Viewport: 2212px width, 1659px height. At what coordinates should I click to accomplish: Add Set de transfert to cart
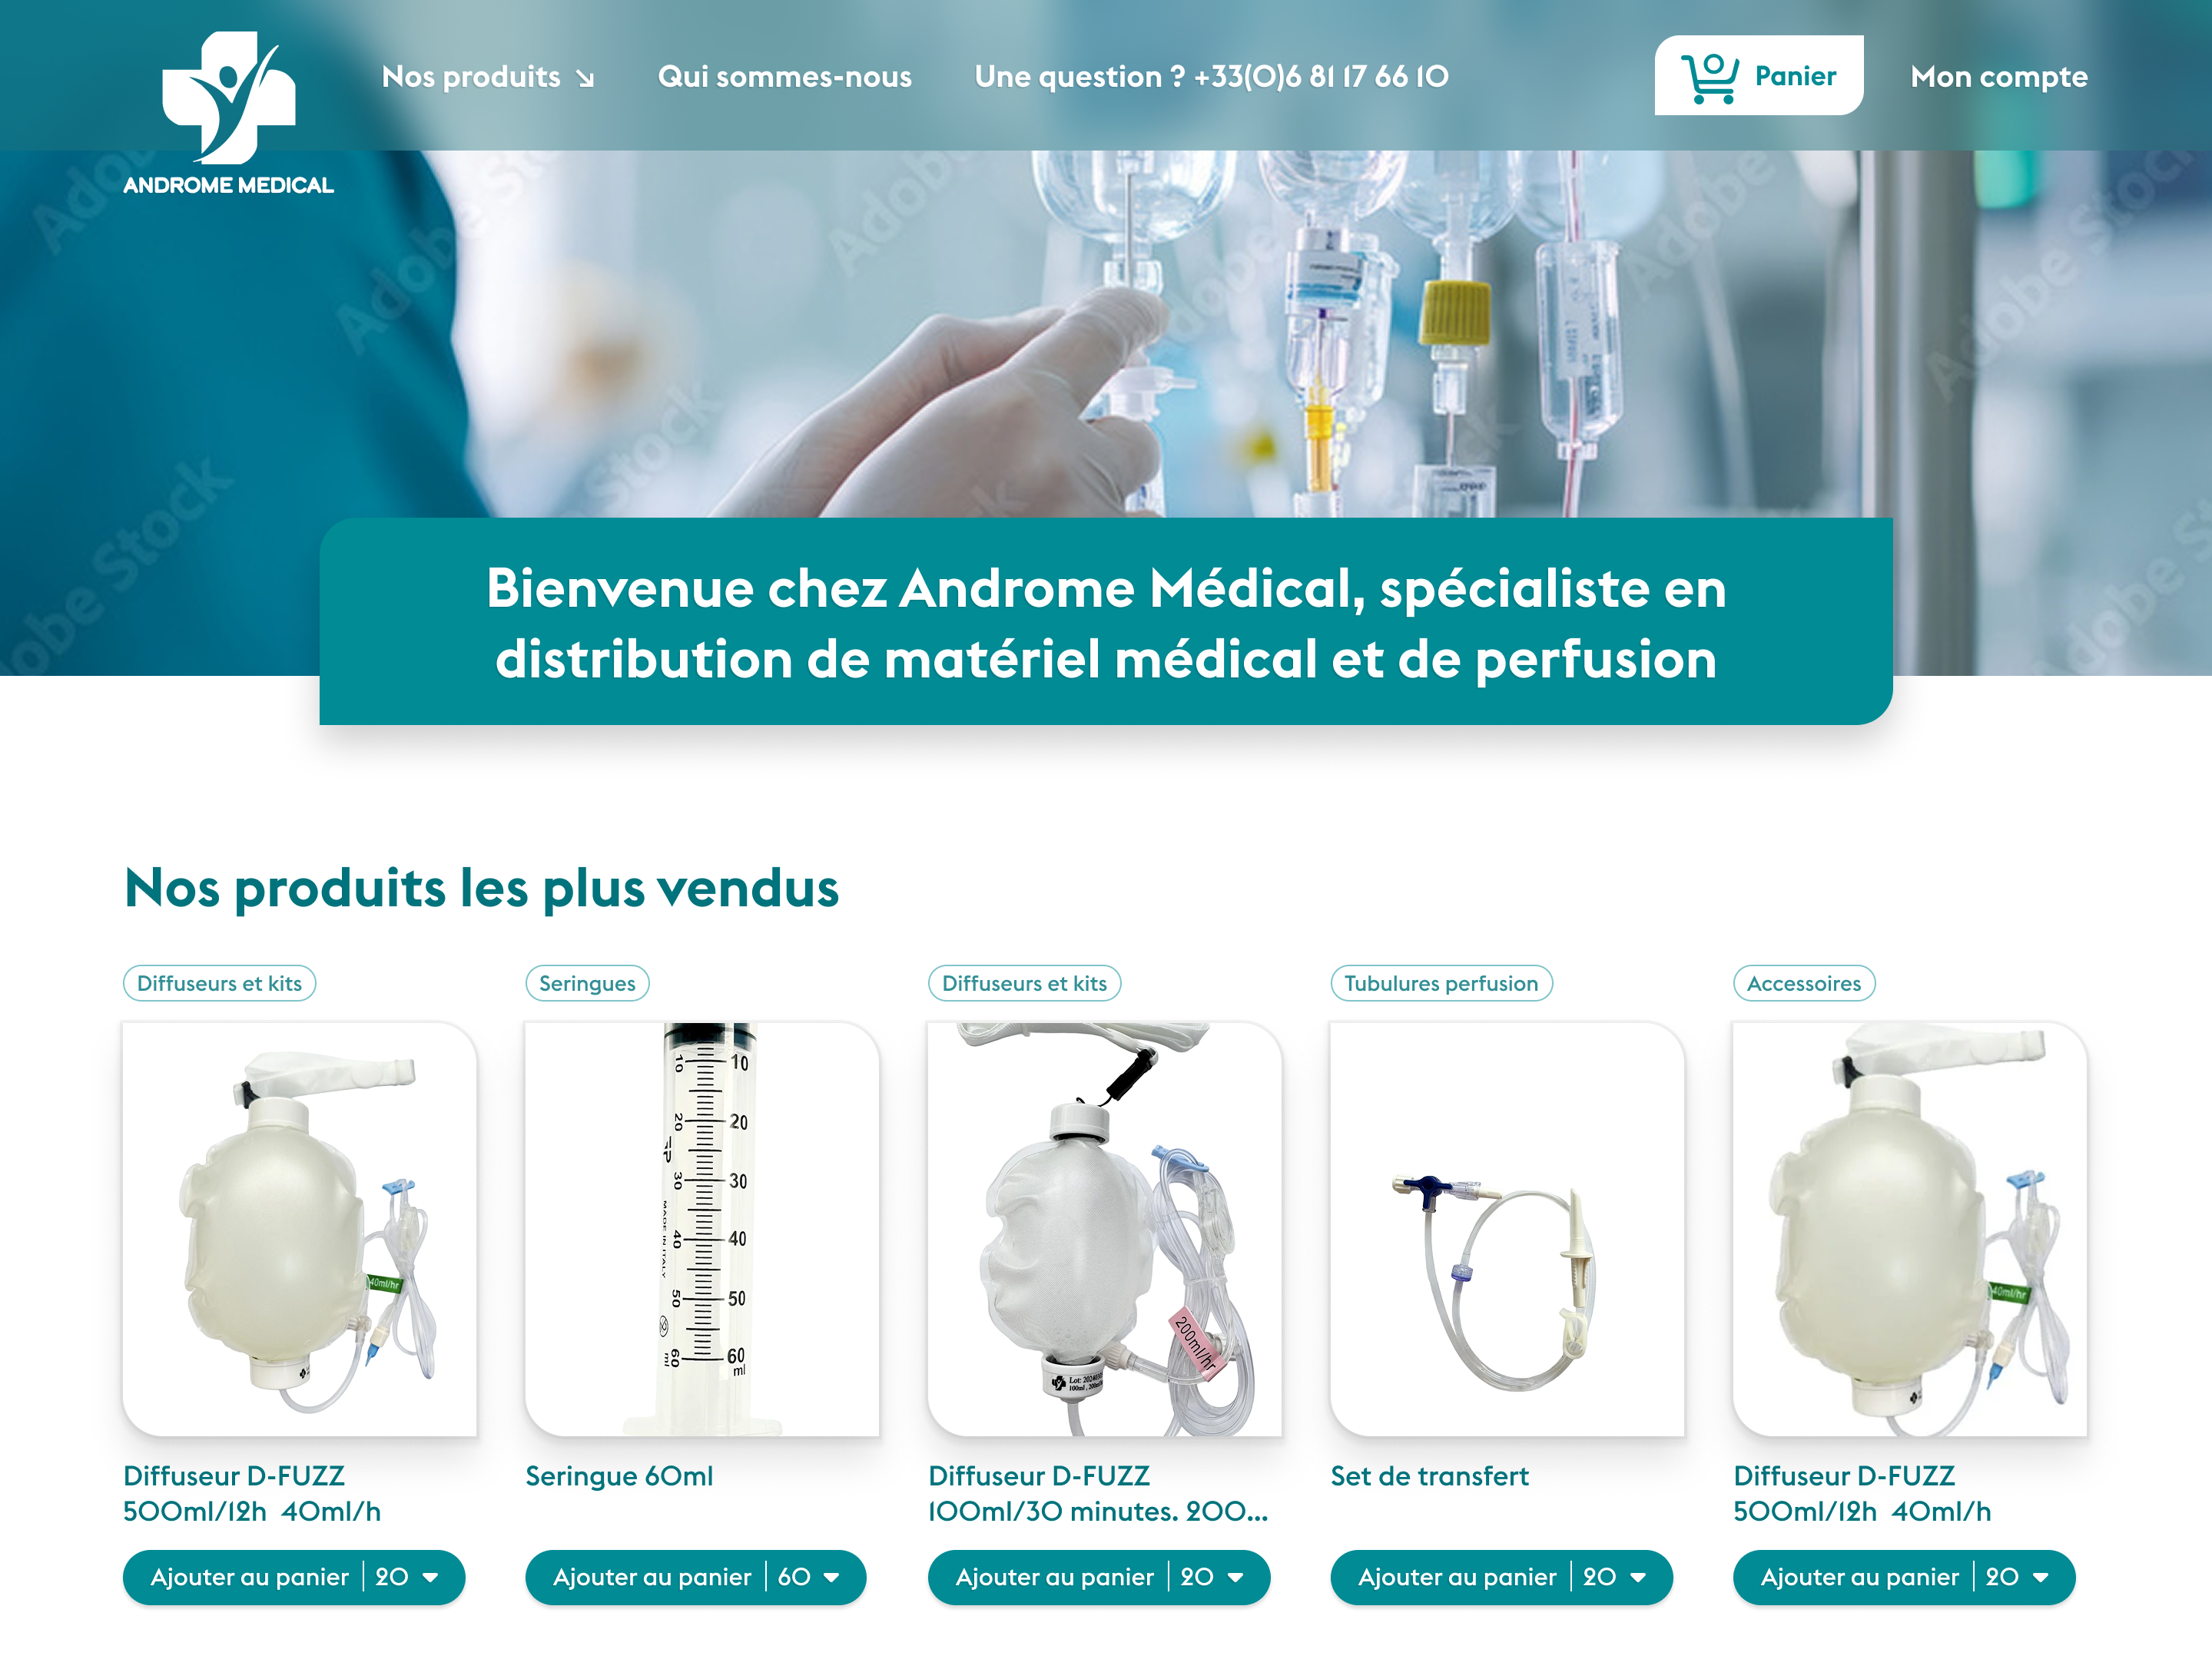pos(1456,1577)
